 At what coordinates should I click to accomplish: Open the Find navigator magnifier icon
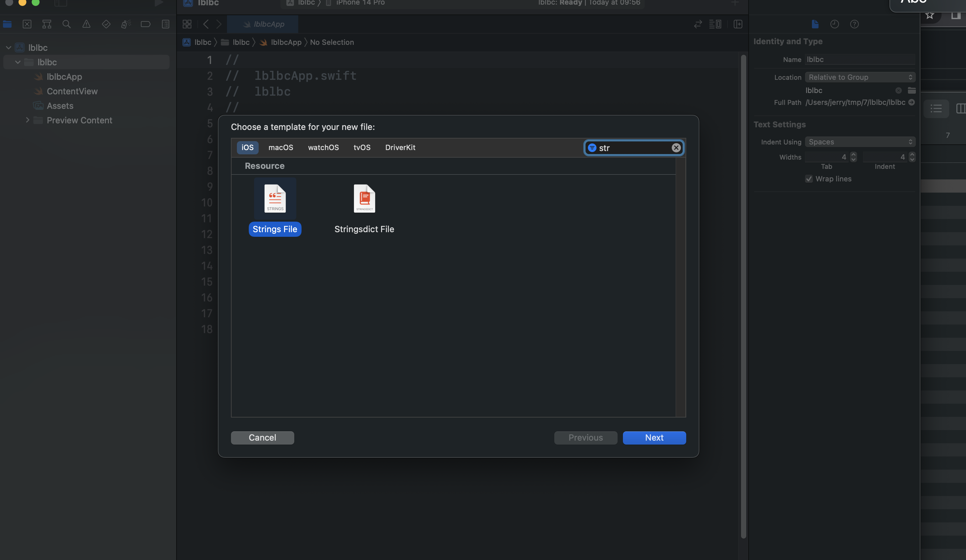(x=66, y=24)
